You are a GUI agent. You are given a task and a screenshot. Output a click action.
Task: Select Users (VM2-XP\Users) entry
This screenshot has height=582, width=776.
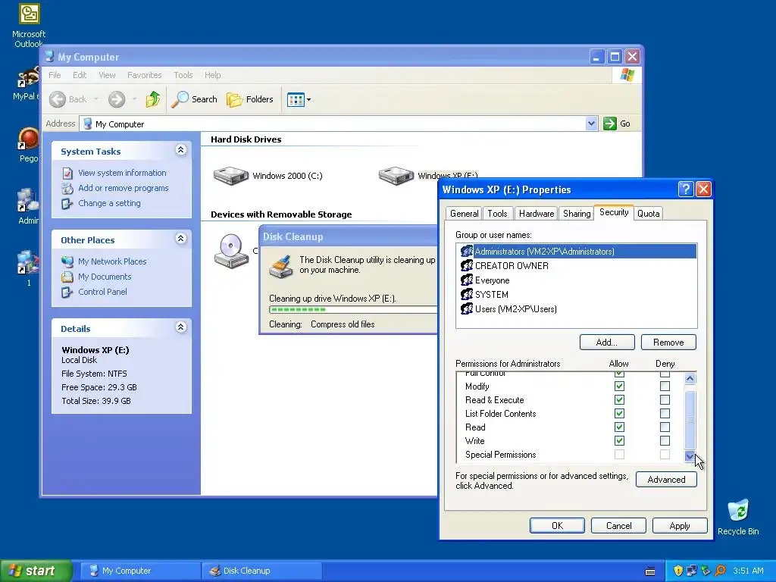click(577, 309)
